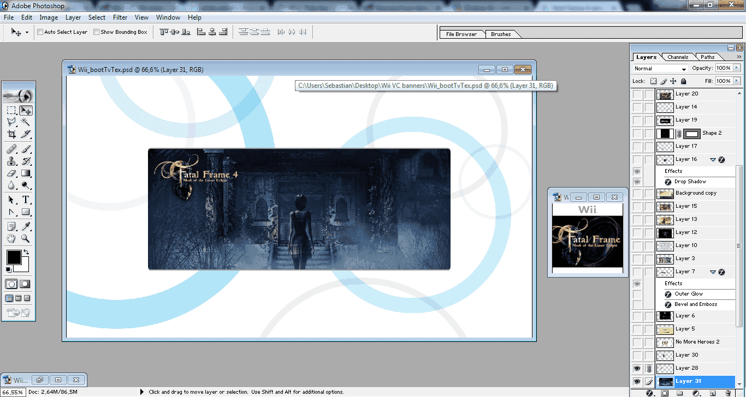Enable the Auto Select Layer checkbox
Image resolution: width=746 pixels, height=397 pixels.
(x=40, y=32)
